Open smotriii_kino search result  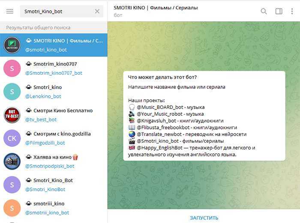coord(54,208)
